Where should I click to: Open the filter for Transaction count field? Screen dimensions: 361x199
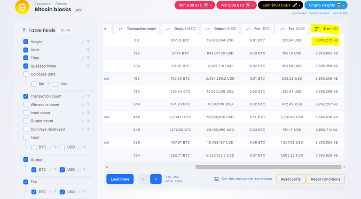(88, 97)
